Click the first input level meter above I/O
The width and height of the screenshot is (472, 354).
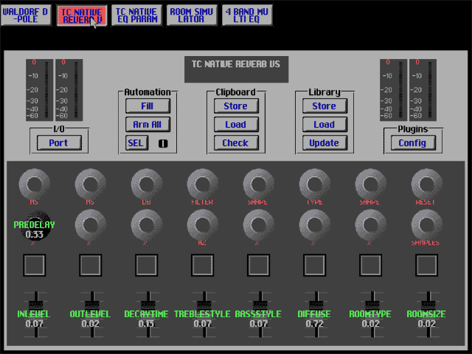39,90
